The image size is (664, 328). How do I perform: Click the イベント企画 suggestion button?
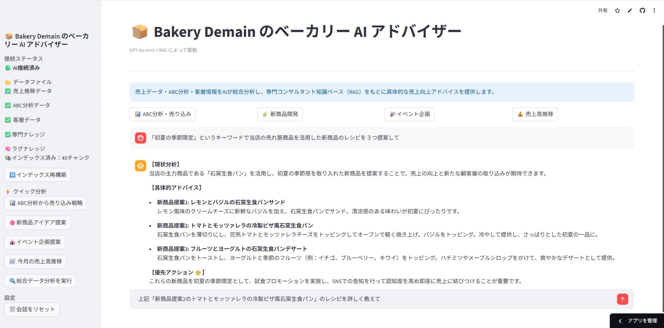(410, 114)
